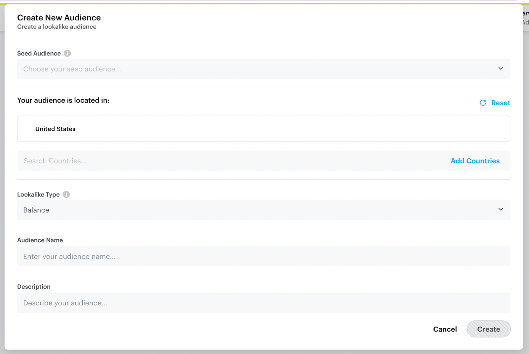Open the Seed Audience info tooltip icon
This screenshot has height=354, width=529.
[x=67, y=53]
